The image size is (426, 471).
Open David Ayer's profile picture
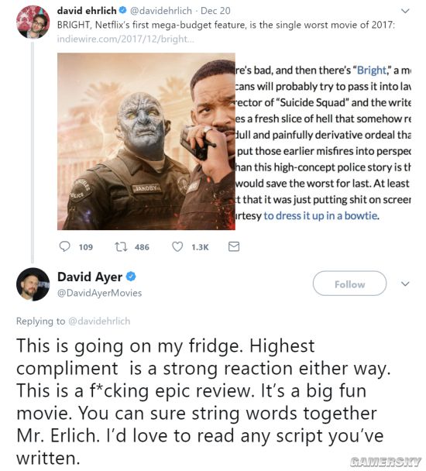pyautogui.click(x=33, y=284)
